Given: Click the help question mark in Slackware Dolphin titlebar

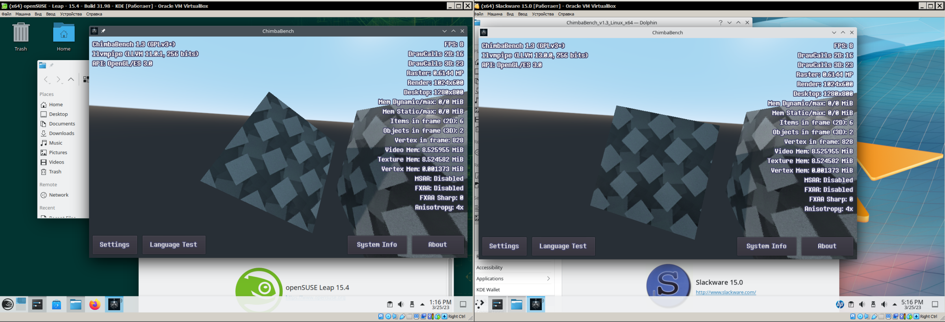Looking at the screenshot, I should pos(721,22).
